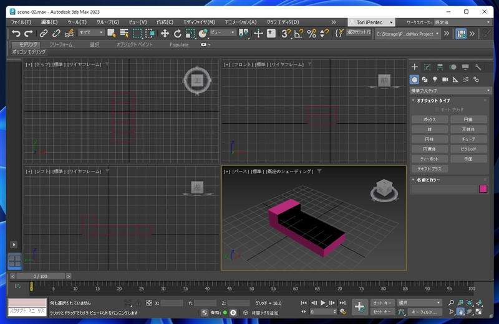Select the Select and Place tool
The width and height of the screenshot is (499, 324).
203,34
